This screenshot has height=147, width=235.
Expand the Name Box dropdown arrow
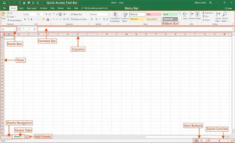(15, 29)
